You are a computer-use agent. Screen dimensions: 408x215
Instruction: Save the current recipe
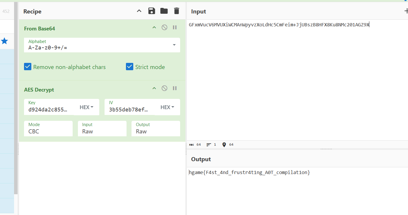click(x=151, y=11)
